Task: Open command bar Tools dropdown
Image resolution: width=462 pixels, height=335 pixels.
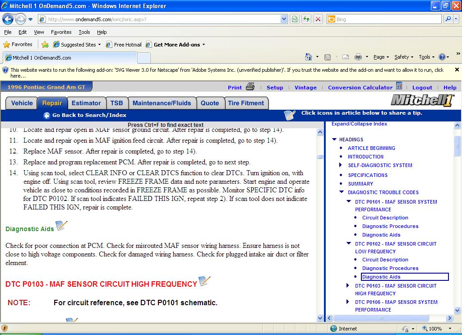Action: (x=426, y=57)
